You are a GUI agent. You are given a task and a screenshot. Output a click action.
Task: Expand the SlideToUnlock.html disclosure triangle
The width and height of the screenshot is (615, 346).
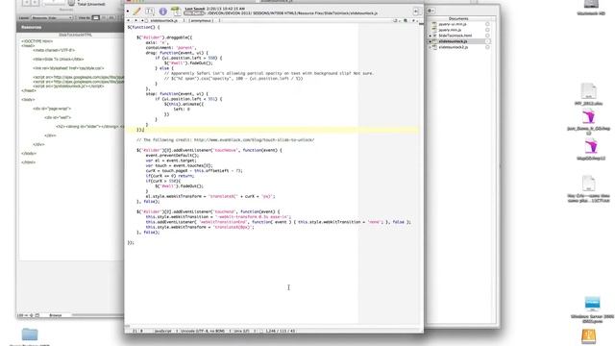(x=430, y=36)
